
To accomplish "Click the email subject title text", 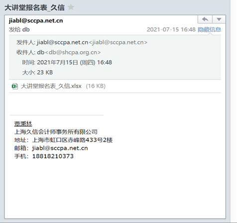I will [x=34, y=7].
